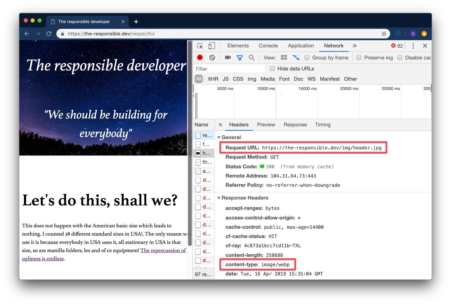Enable the Group by frame checkbox
This screenshot has width=451, height=305.
pyautogui.click(x=307, y=57)
